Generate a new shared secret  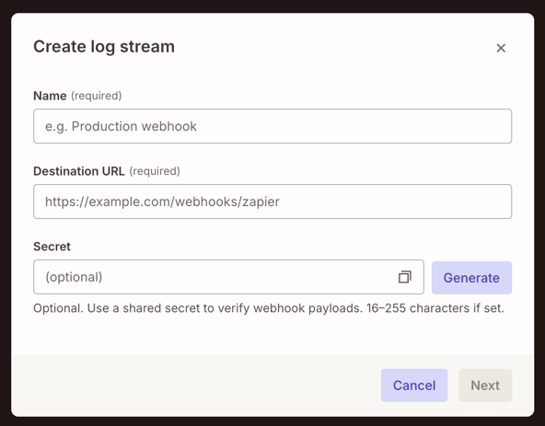(471, 278)
